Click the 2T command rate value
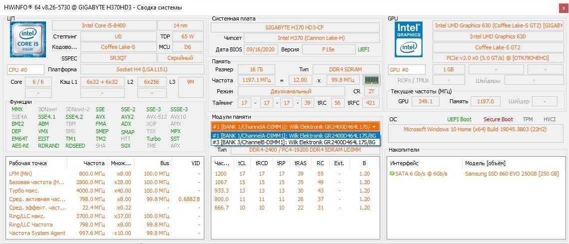This screenshot has height=244, width=569. tap(371, 91)
